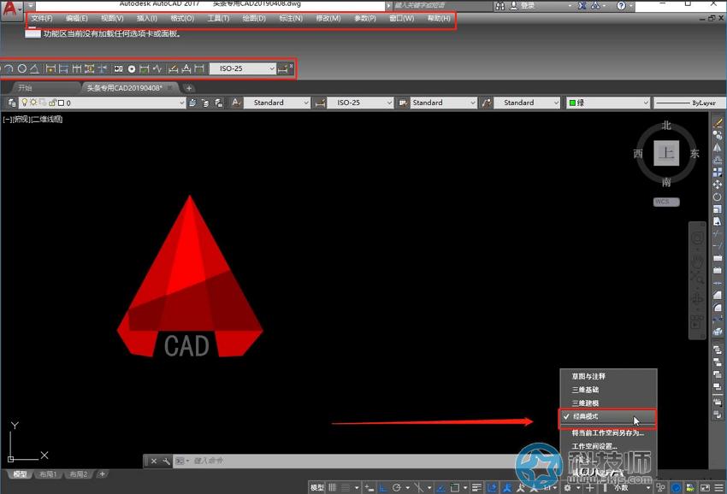Add a new drawing tab with plus
This screenshot has height=494, width=727.
[188, 87]
